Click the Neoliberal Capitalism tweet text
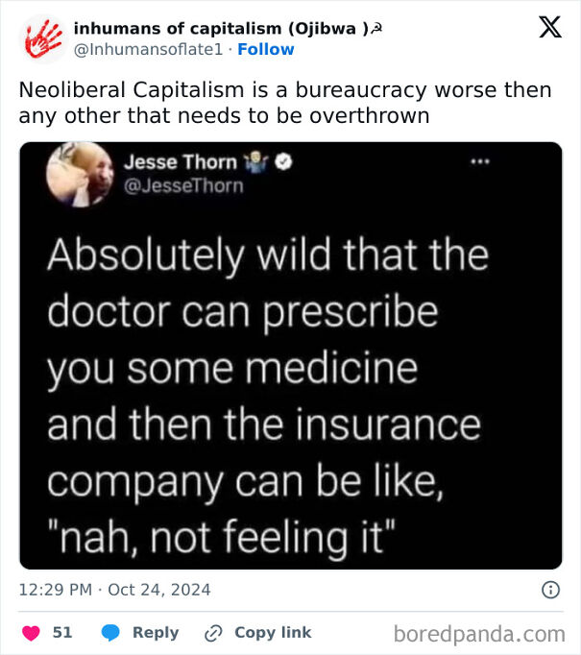Screen dimensions: 581x655 pyautogui.click(x=285, y=103)
